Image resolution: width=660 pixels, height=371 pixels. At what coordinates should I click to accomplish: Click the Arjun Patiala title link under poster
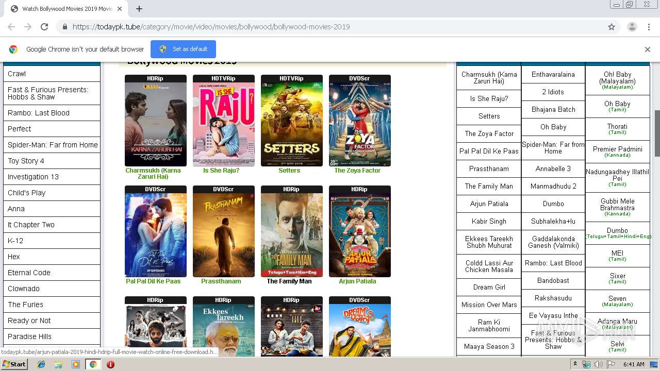pos(357,281)
